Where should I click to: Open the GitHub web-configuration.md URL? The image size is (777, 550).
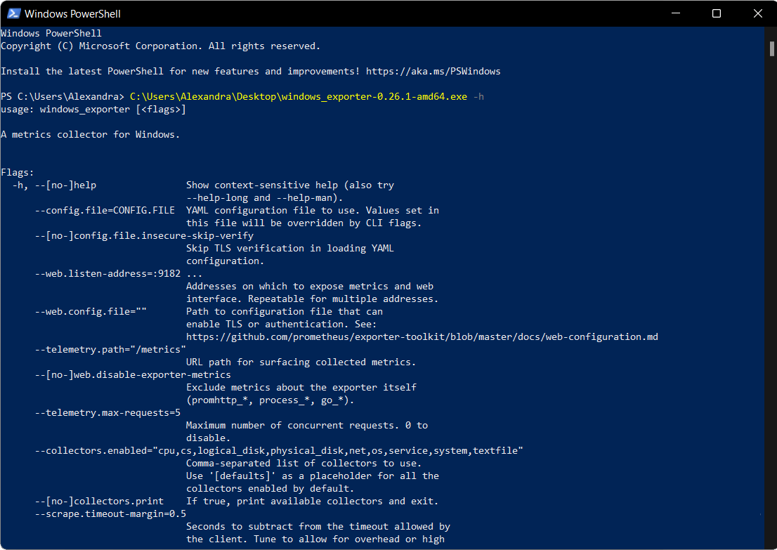(x=422, y=337)
